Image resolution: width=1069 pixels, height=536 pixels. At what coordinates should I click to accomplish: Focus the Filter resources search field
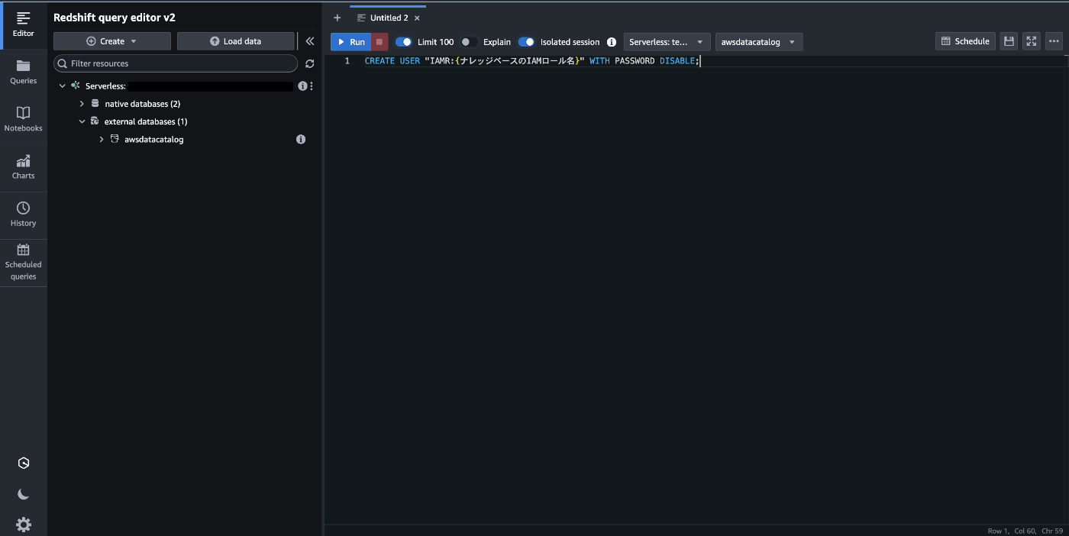(x=176, y=63)
